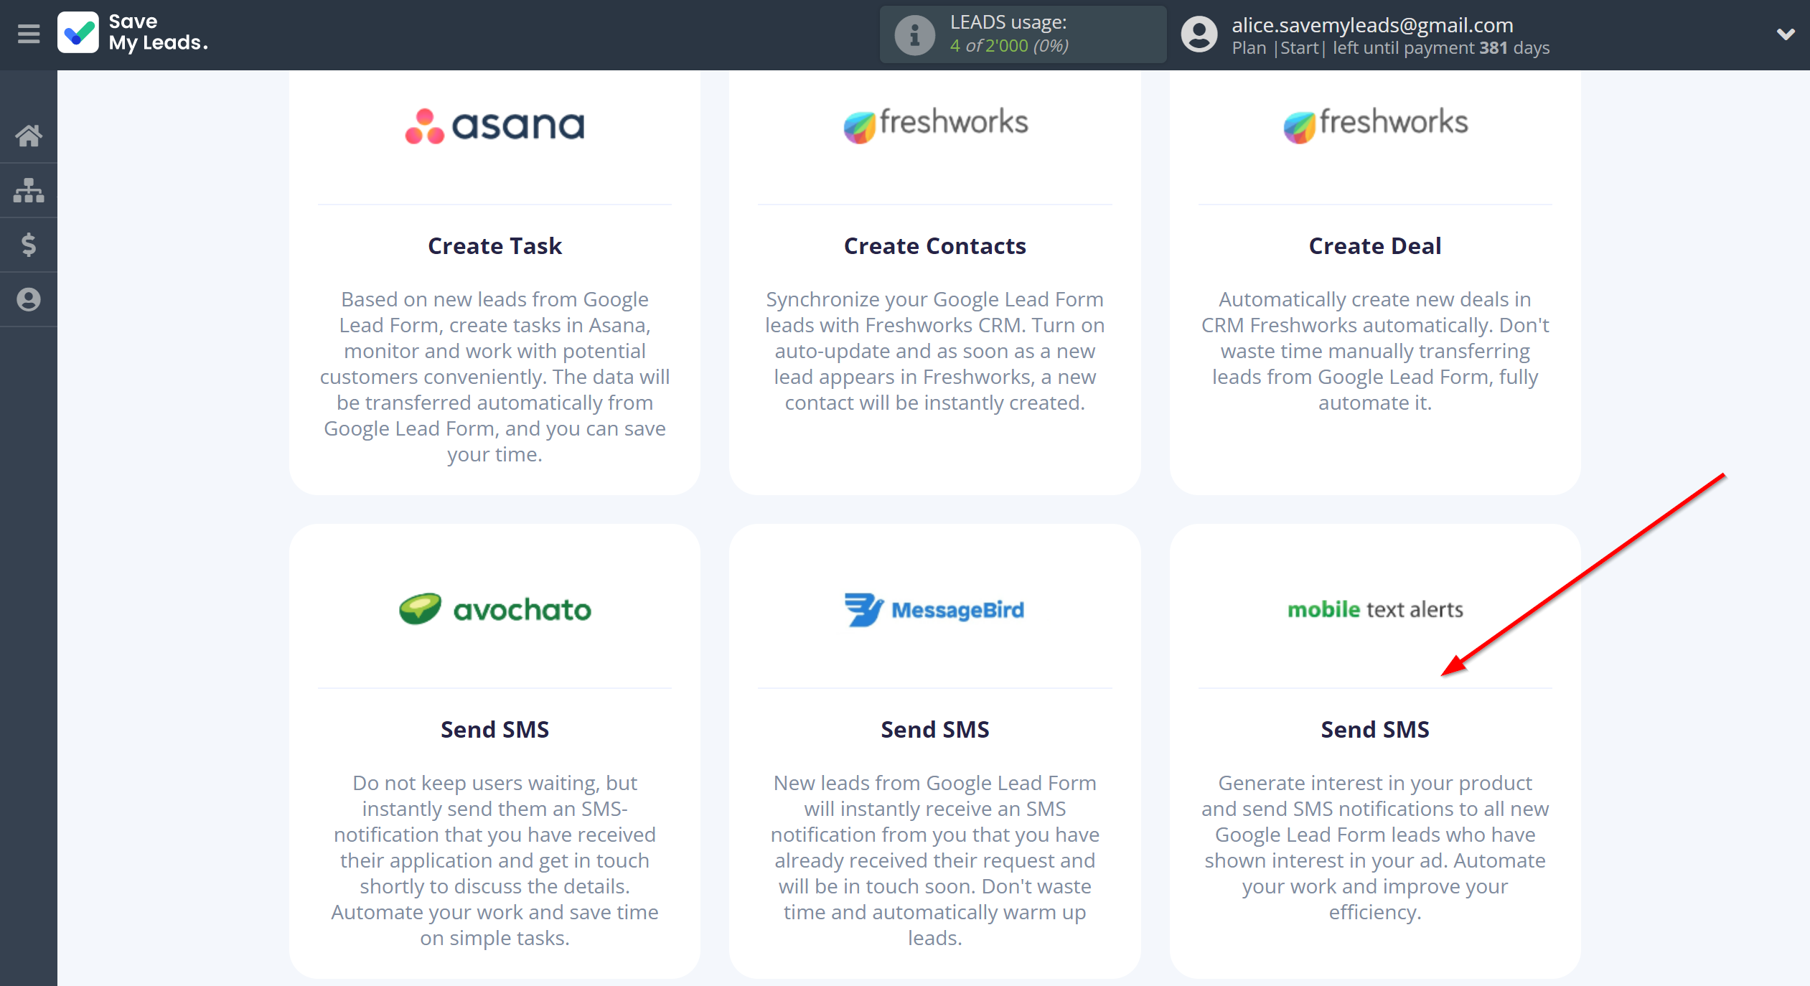Click the Freshworks Create Deal description

tap(1375, 351)
